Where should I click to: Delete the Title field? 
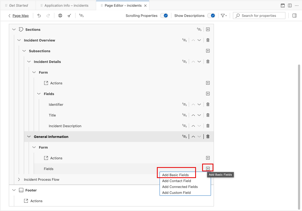tap(208, 115)
